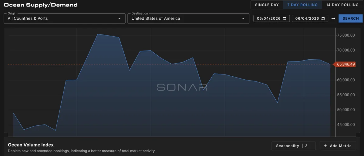Open the Seasonality 3 selector

point(293,146)
